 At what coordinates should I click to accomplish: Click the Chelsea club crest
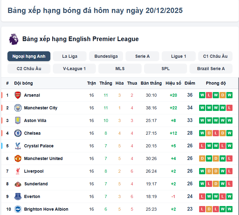click(18, 133)
